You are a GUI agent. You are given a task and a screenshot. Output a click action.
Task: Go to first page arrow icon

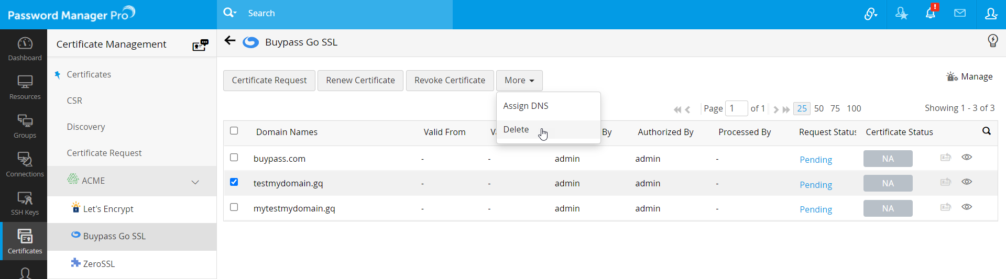[x=677, y=109]
